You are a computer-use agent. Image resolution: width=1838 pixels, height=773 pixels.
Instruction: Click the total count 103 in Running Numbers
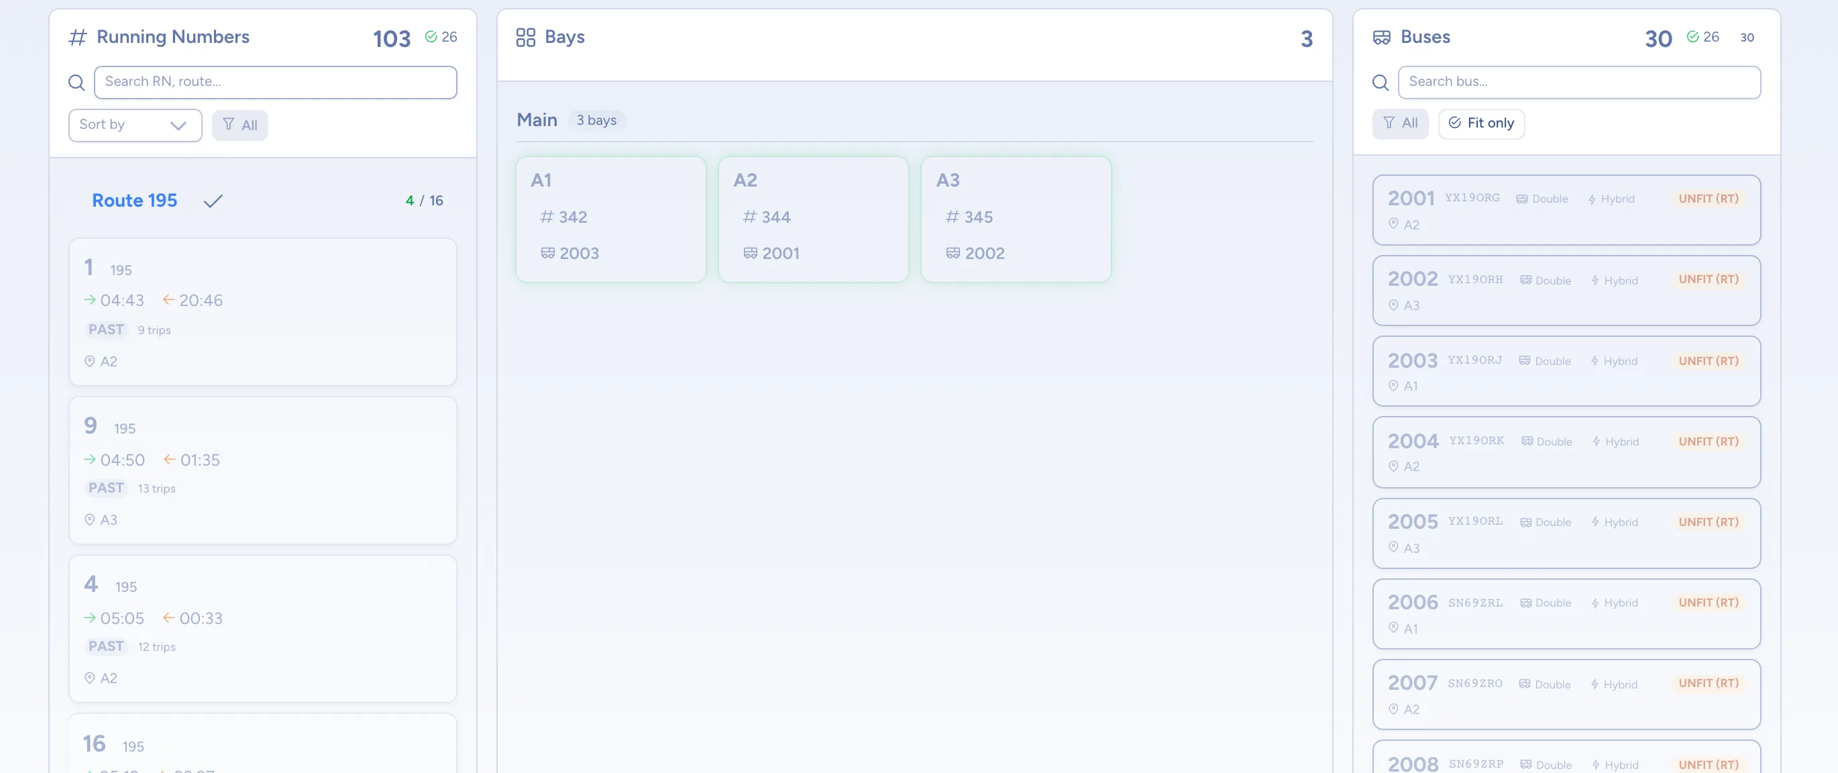click(392, 38)
